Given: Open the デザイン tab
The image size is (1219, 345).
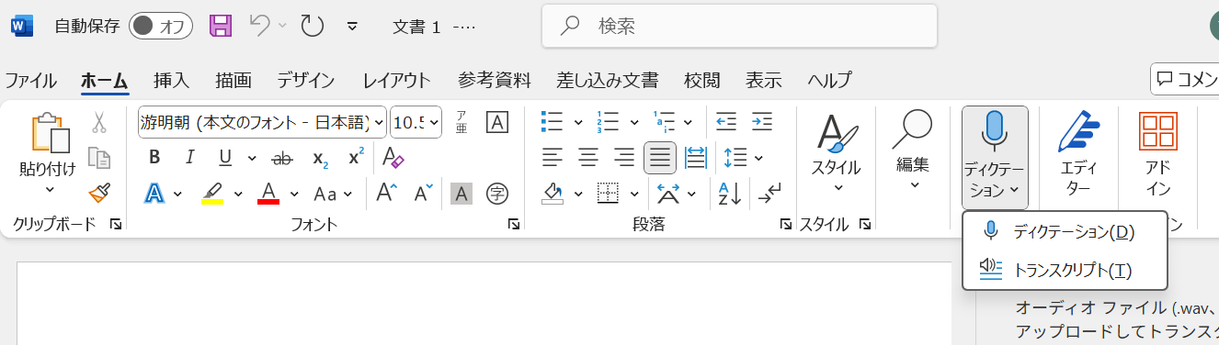Looking at the screenshot, I should point(306,80).
